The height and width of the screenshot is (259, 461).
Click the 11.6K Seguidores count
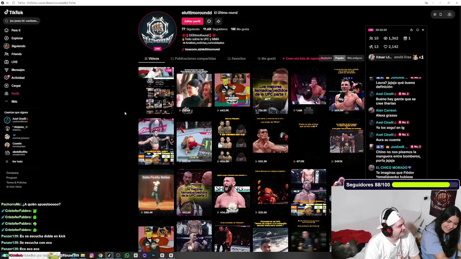(215, 29)
